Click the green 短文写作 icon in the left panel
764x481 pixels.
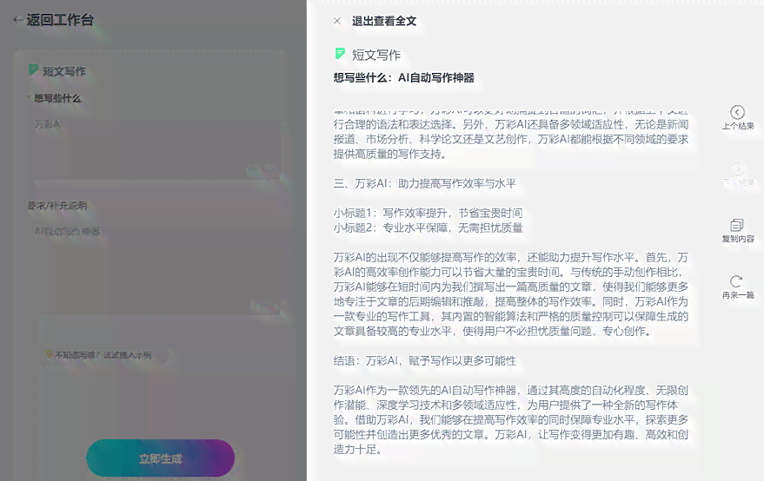pyautogui.click(x=33, y=70)
